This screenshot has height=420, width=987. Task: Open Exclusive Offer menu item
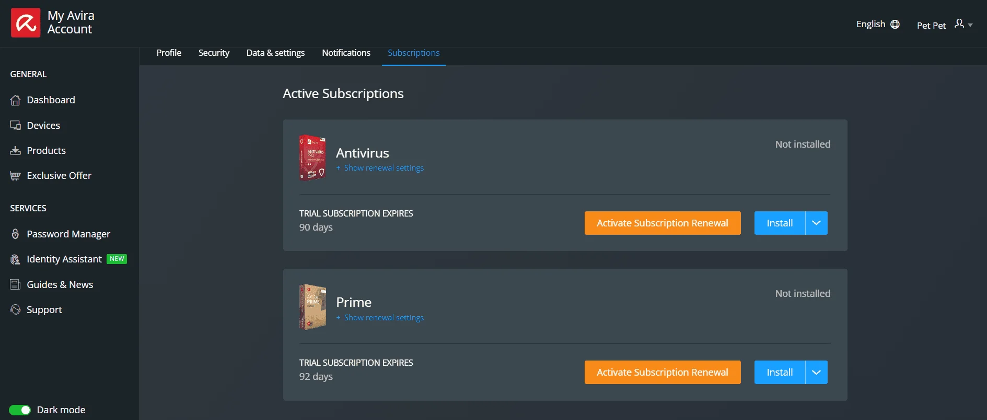tap(59, 175)
